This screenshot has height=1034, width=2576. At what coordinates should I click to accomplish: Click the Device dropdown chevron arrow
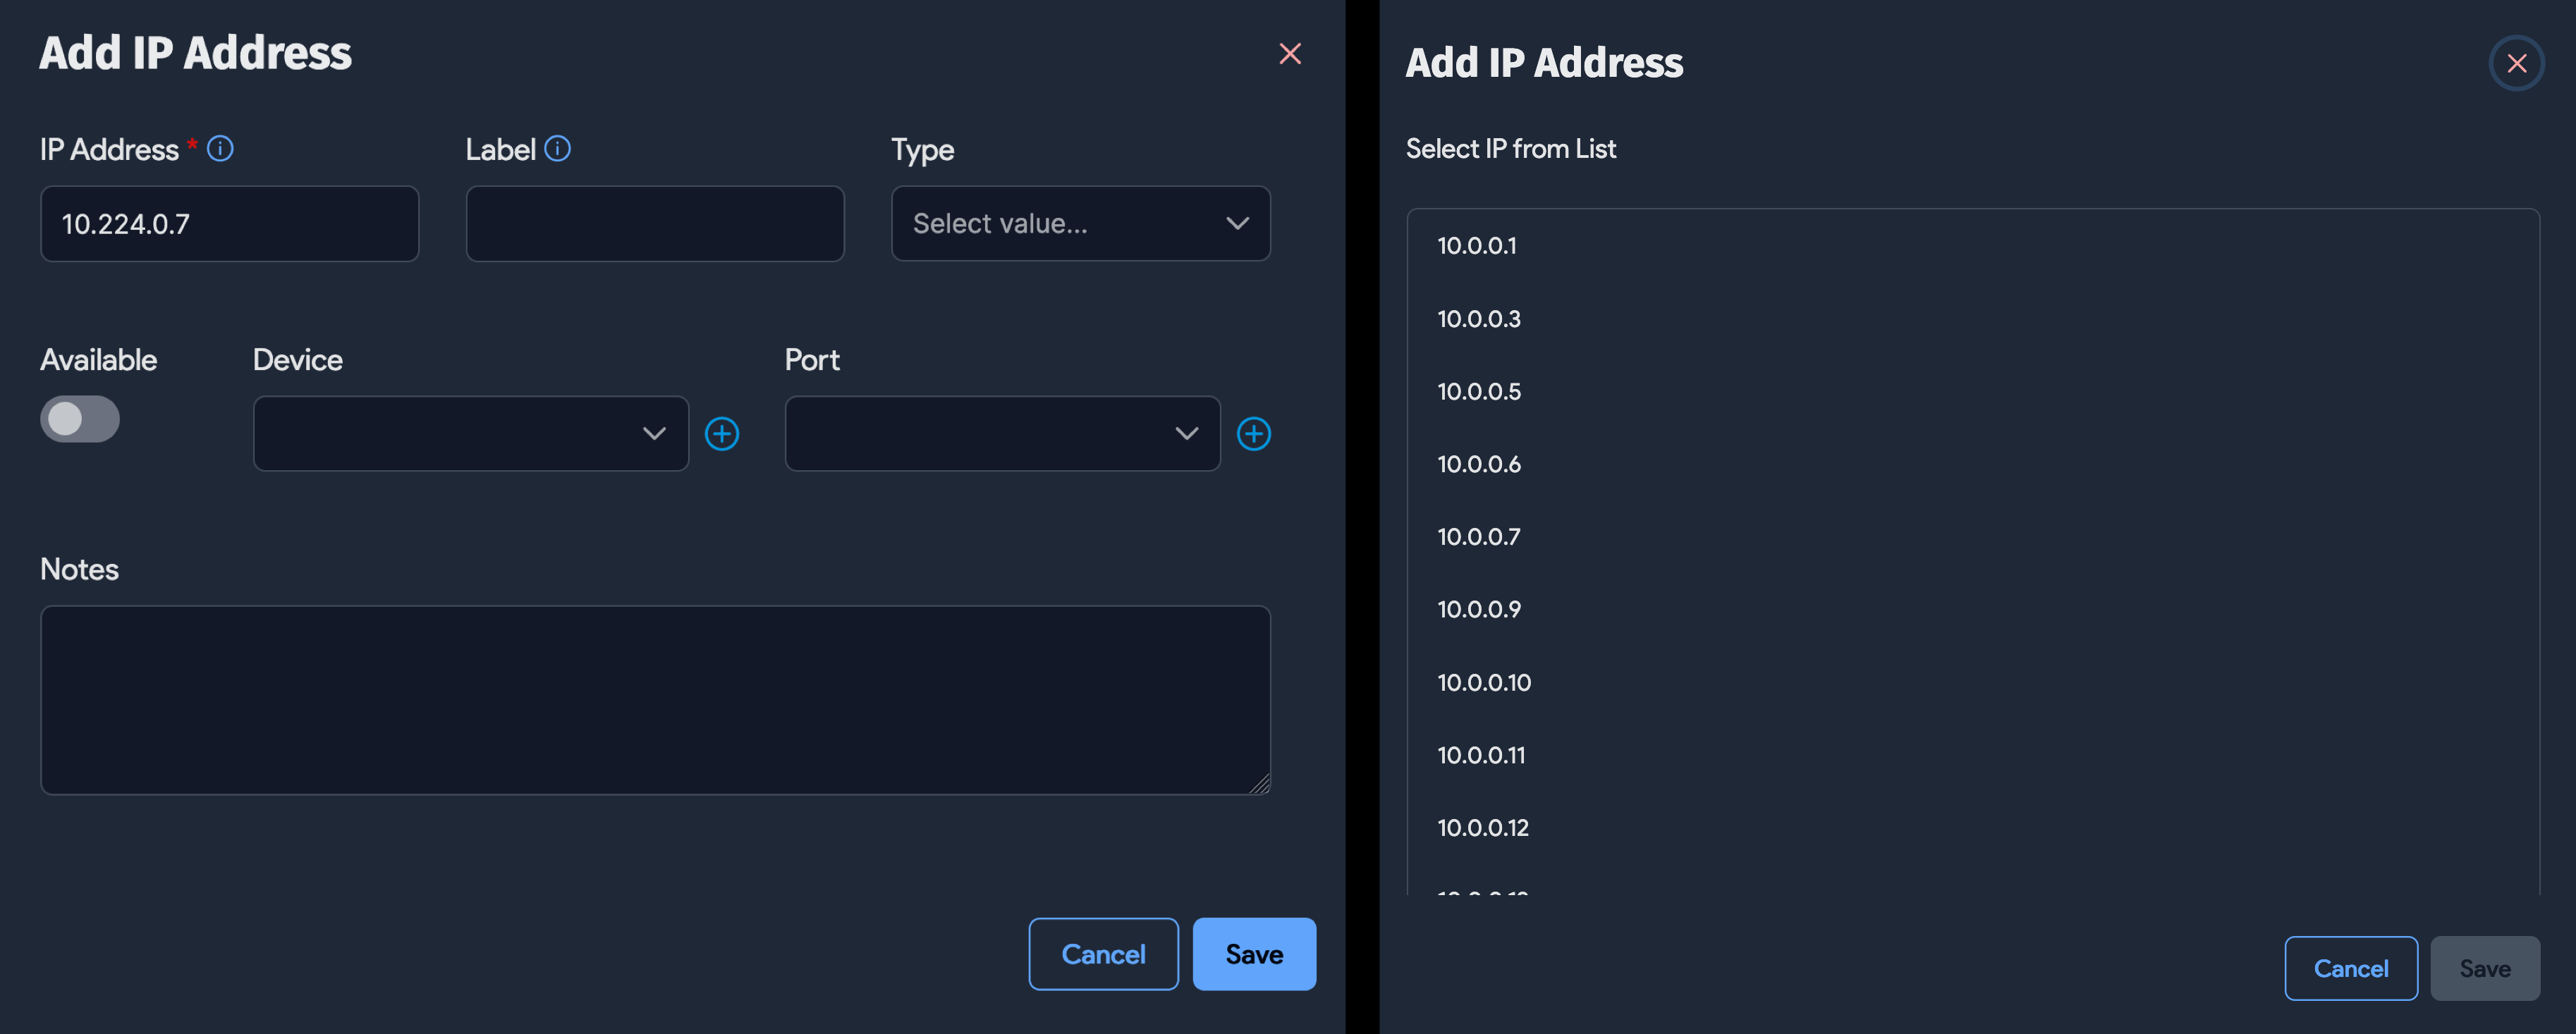tap(654, 433)
